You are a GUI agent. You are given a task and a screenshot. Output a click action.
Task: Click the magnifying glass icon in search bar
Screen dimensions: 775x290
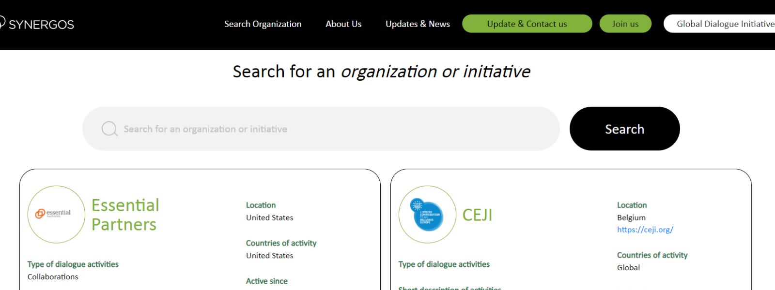point(109,129)
